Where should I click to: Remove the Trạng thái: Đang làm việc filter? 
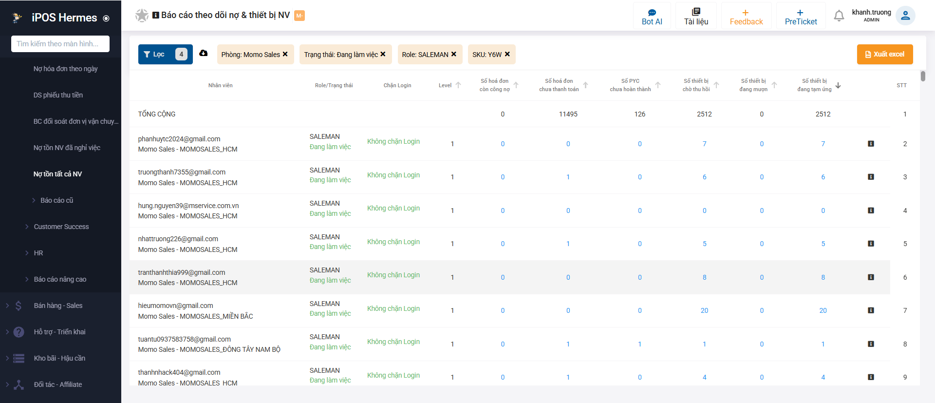point(383,54)
